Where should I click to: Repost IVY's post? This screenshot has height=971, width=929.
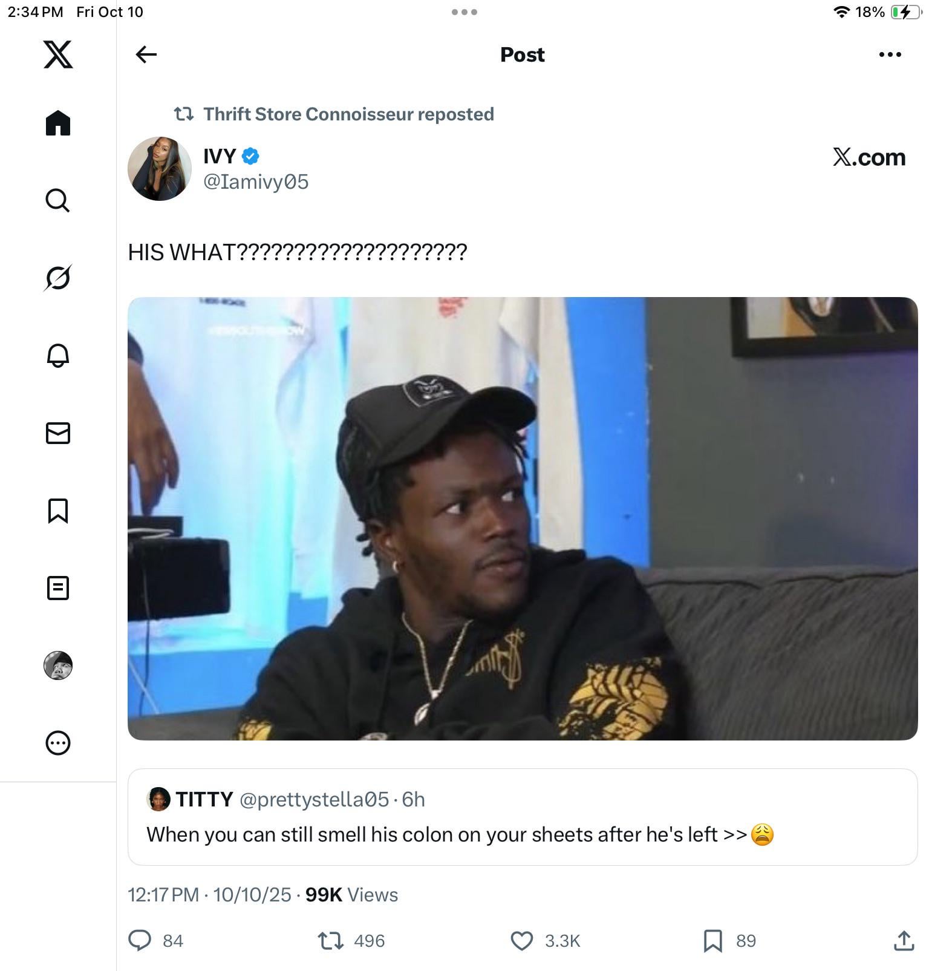coord(330,941)
